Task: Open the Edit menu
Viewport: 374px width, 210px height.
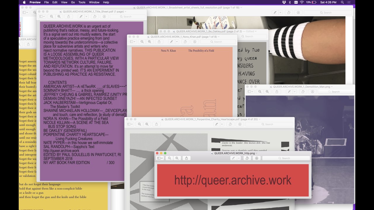Action: tap(55, 2)
